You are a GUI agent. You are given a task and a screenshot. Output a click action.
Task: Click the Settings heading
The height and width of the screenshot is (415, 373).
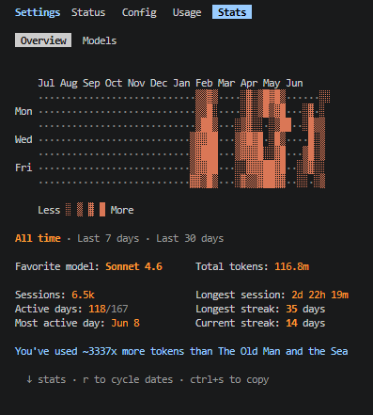pyautogui.click(x=38, y=12)
